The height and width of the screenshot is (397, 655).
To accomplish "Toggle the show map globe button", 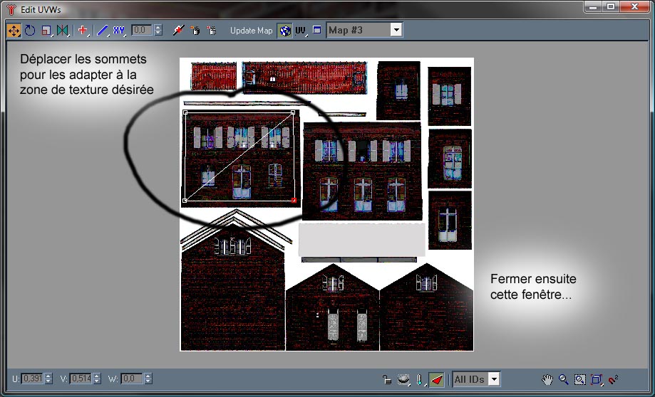I will (284, 31).
